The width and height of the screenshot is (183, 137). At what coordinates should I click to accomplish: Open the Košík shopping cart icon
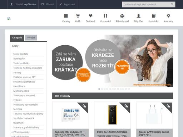pos(78,16)
